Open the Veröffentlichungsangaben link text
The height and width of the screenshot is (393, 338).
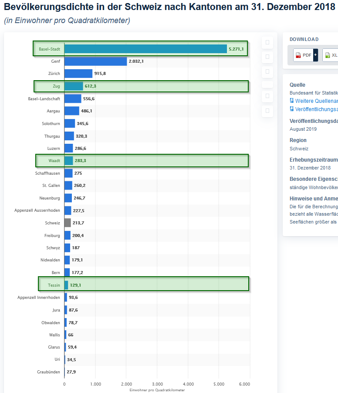(x=316, y=109)
